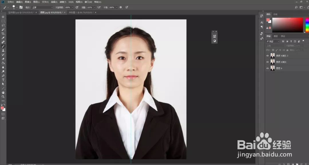
Task: Toggle smart object layer filter icon
Action: tap(299, 41)
